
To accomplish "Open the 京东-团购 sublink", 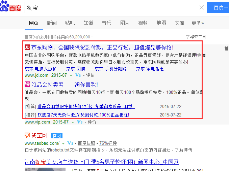I will [76, 69].
